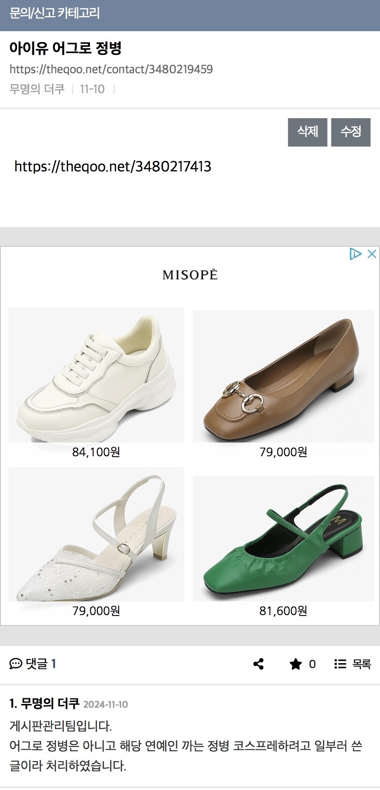This screenshot has width=380, height=790.
Task: Select the white sneaker product image
Action: [x=96, y=375]
